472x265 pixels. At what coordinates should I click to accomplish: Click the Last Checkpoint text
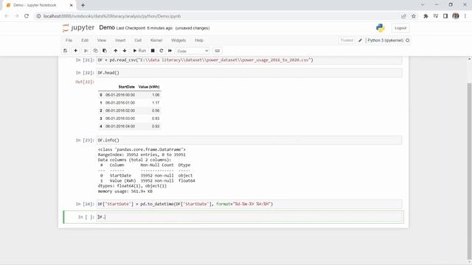(145, 28)
